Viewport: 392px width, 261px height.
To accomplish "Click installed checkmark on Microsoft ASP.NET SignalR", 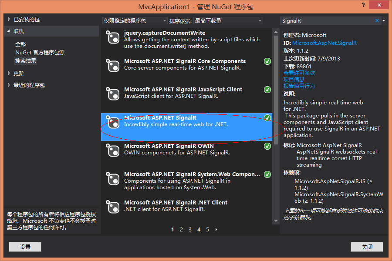I will click(x=267, y=117).
